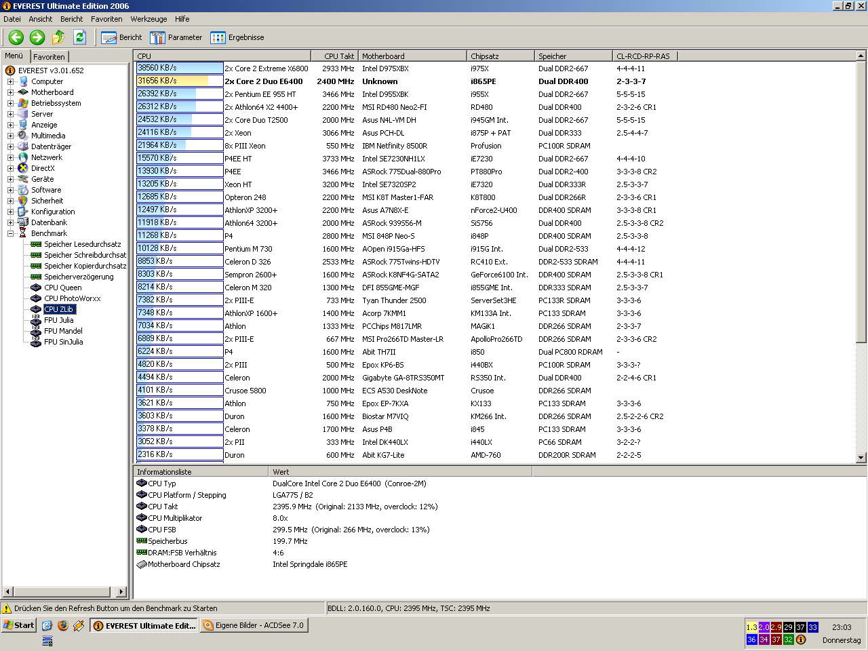The width and height of the screenshot is (868, 651).
Task: Click the green Back arrow toolbar icon
Action: point(16,37)
